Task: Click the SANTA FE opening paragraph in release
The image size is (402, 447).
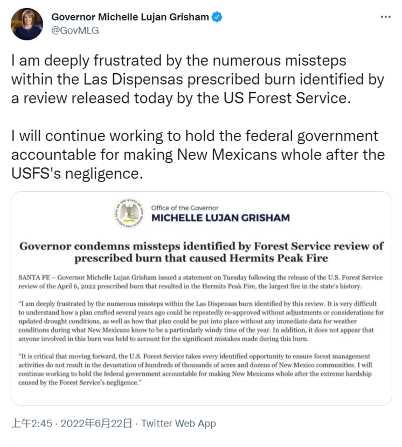Action: (201, 281)
